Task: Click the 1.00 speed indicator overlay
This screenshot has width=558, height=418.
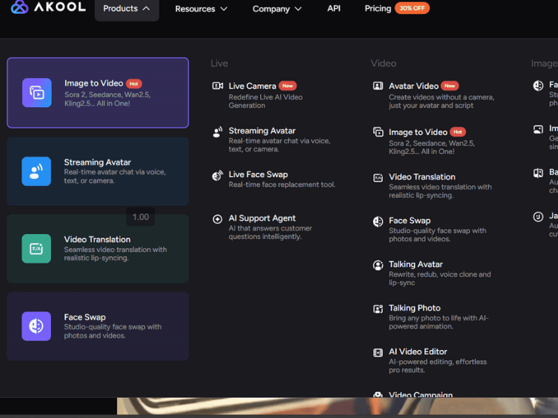Action: [140, 217]
